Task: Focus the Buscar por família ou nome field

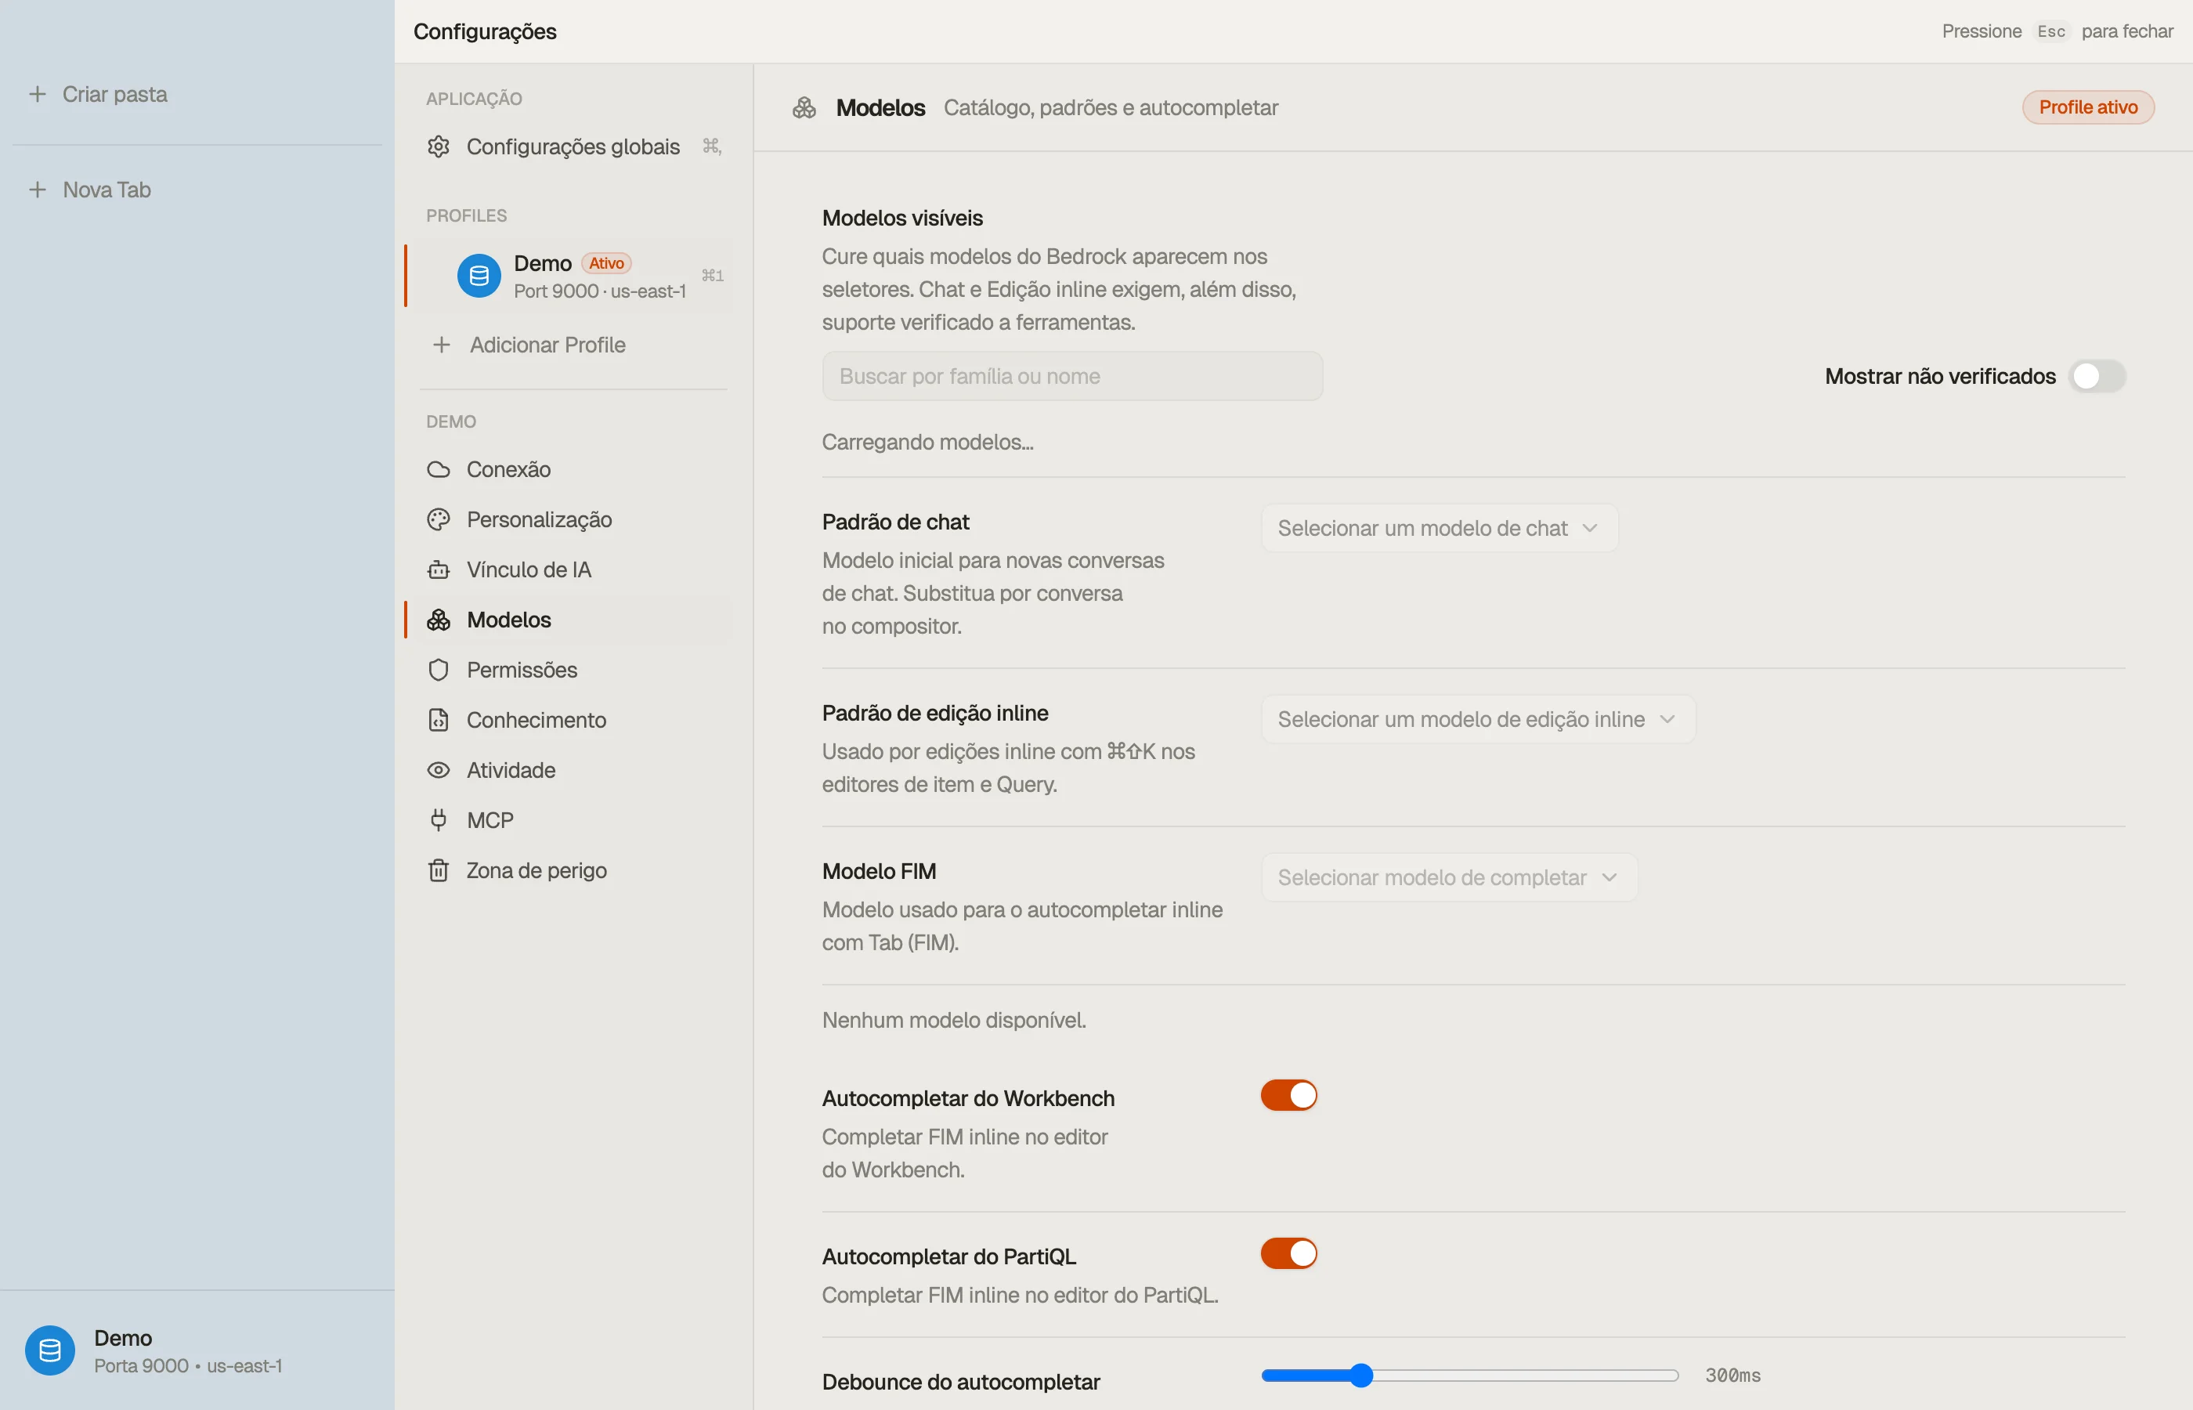Action: point(1071,376)
